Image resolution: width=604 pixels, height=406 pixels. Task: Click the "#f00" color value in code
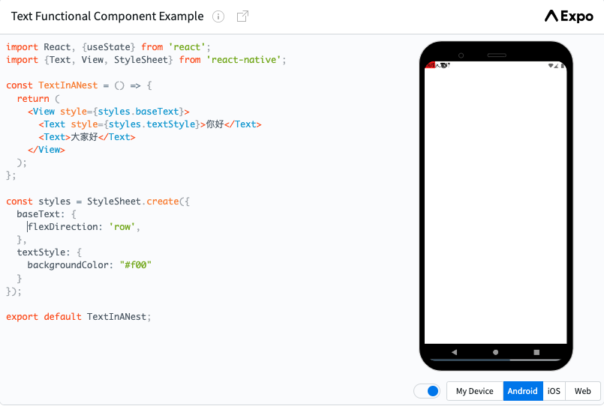pyautogui.click(x=136, y=265)
